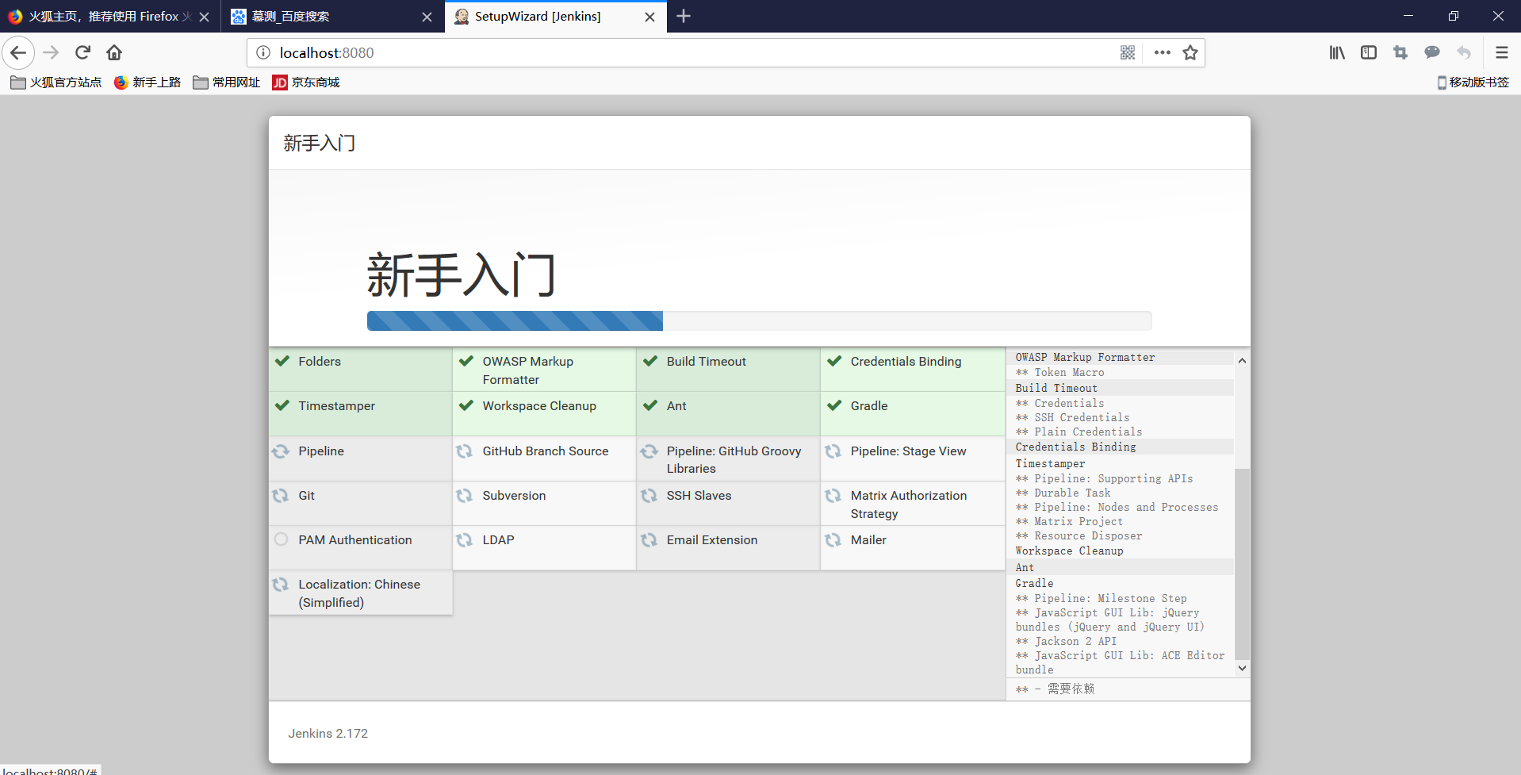Select the SetupWizard [Jenkins] tab
The image size is (1521, 775).
(556, 17)
